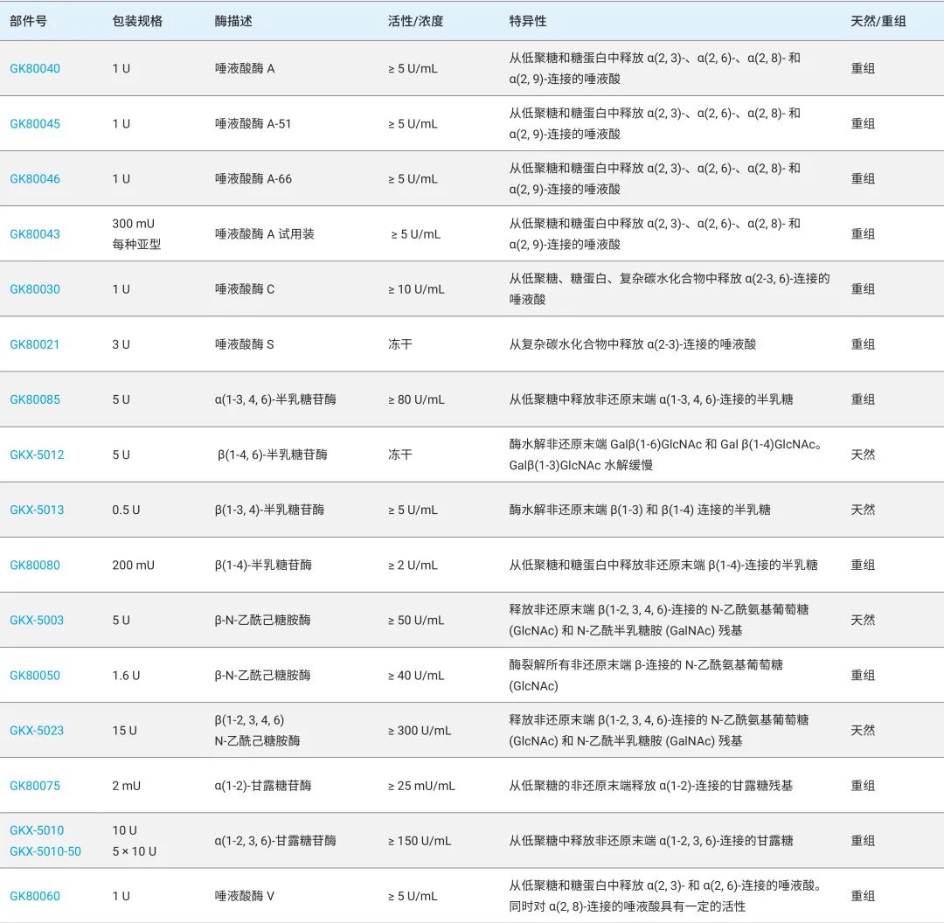Click the ≥ 50 U/mL activity value

417,621
